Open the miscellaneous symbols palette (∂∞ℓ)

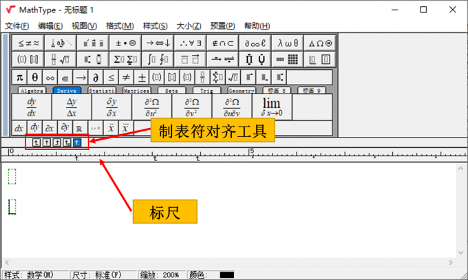[x=255, y=43]
